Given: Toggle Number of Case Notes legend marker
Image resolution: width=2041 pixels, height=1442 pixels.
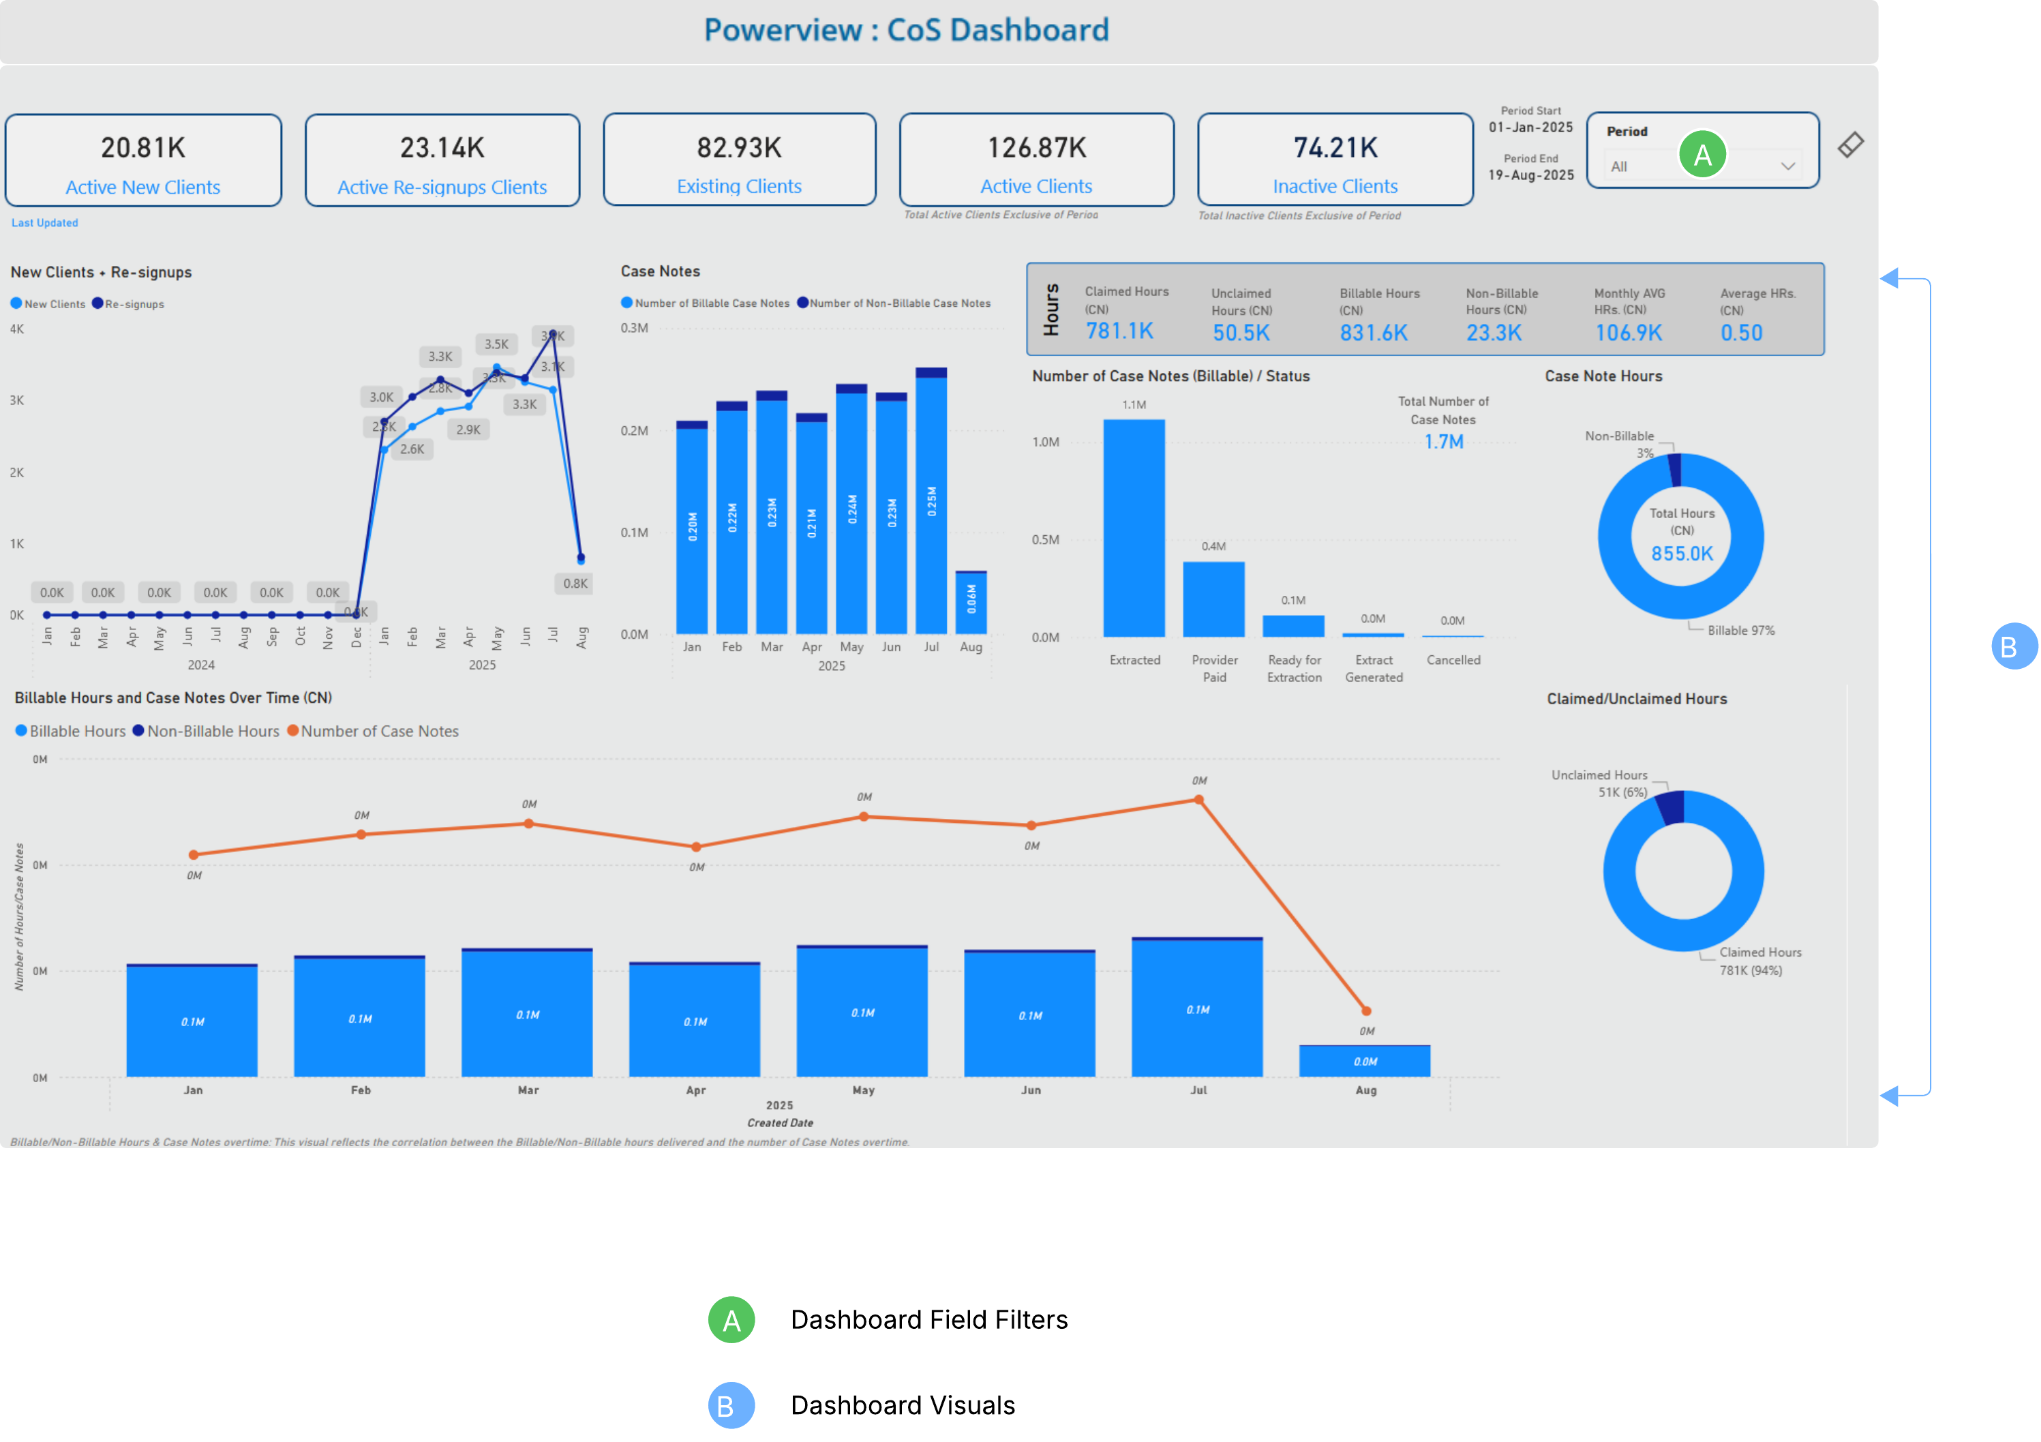Looking at the screenshot, I should pos(292,731).
